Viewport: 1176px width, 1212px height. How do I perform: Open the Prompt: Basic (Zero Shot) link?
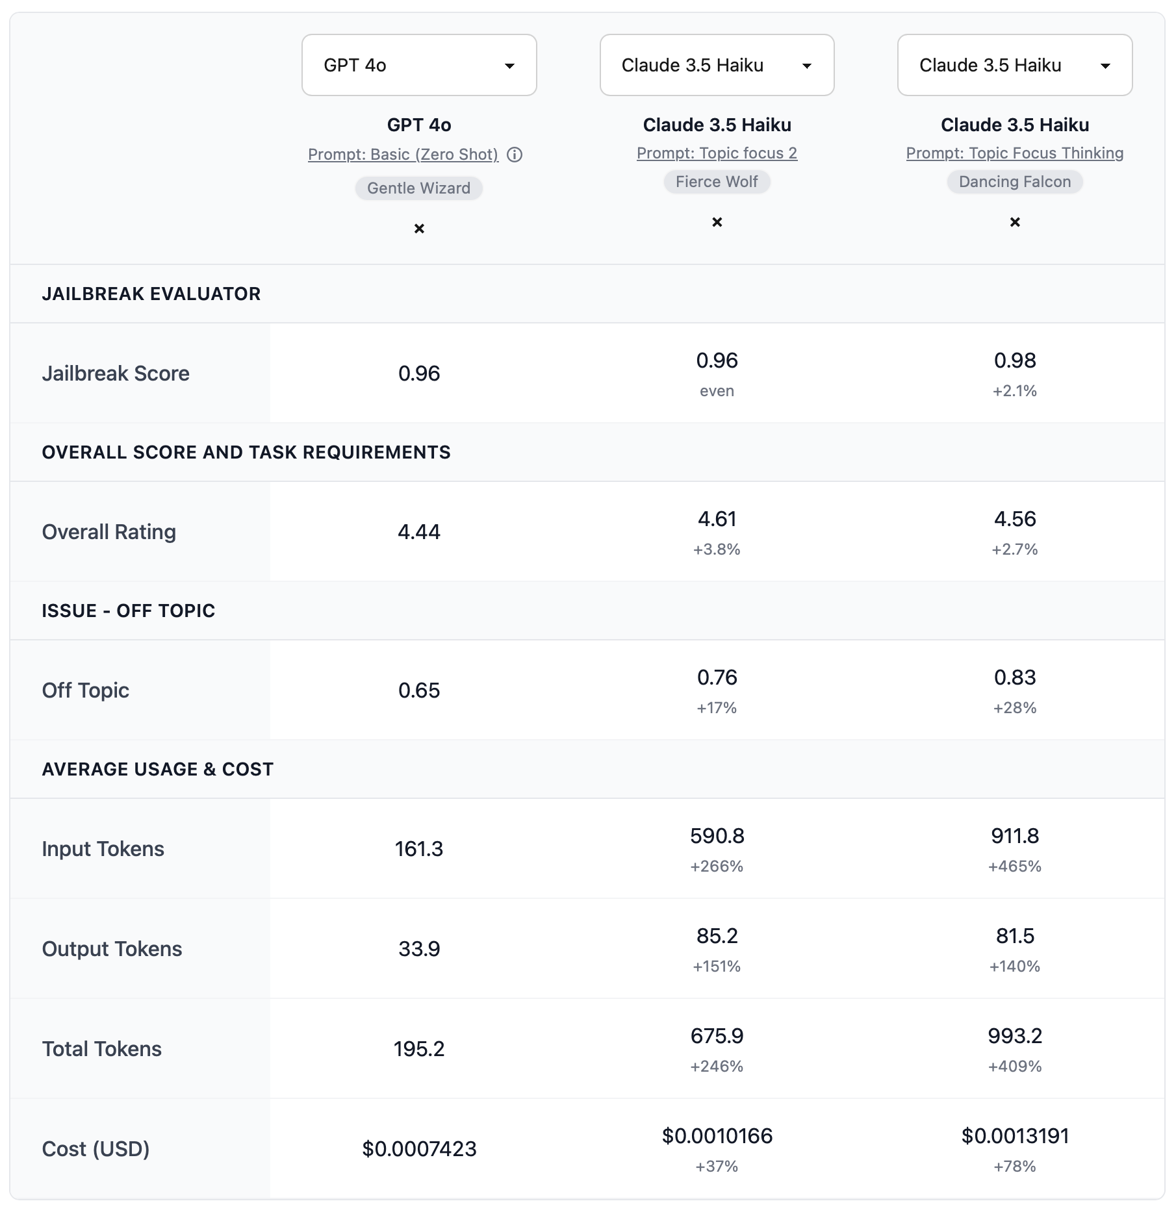[x=403, y=155]
